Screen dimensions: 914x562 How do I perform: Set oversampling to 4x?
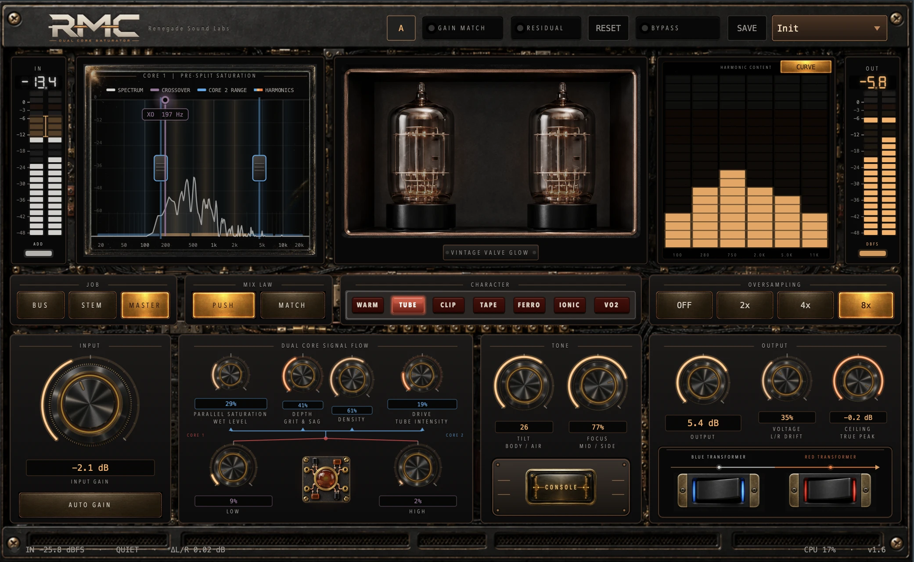click(805, 305)
